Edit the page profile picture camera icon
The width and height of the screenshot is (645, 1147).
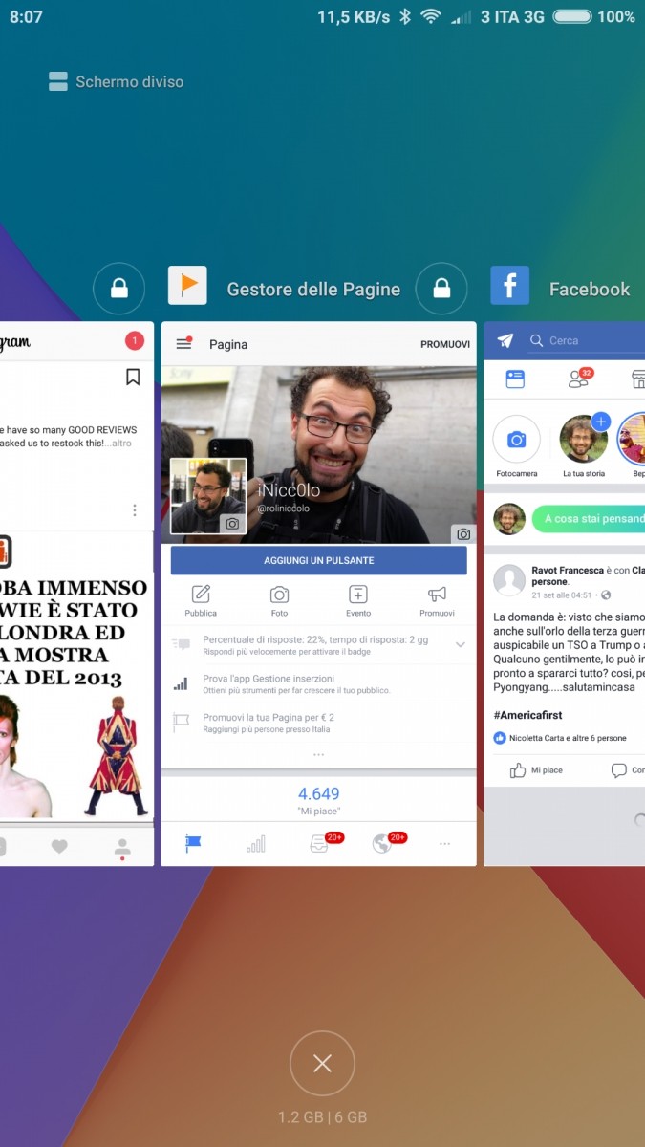coord(232,524)
